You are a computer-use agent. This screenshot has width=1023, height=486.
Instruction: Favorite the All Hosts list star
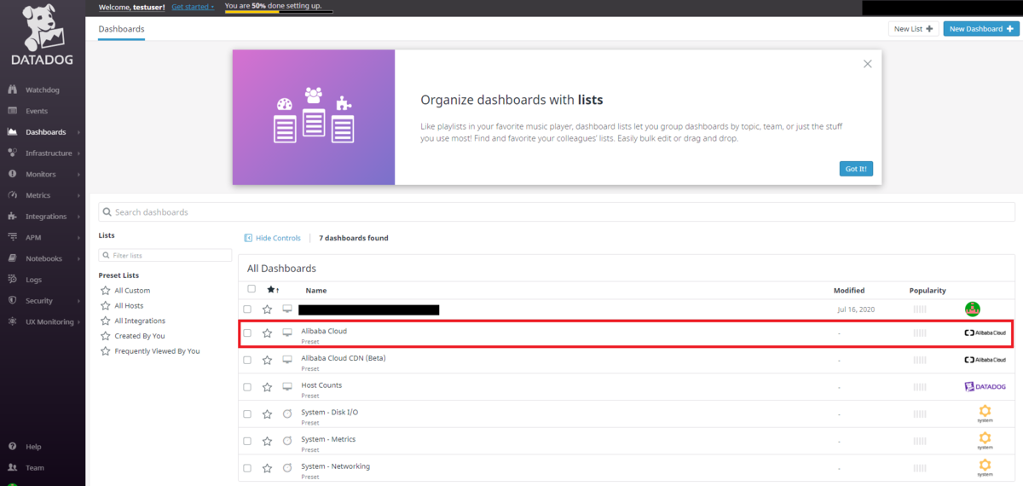coord(105,305)
